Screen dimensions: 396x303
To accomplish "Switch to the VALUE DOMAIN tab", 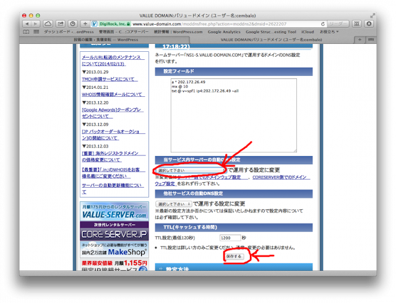I will [271, 39].
